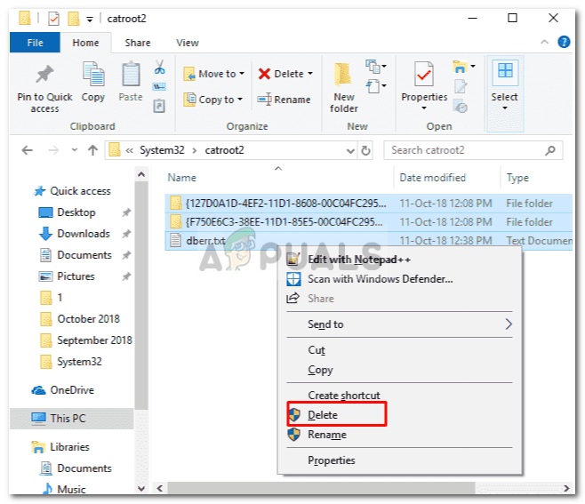The image size is (585, 504).
Task: Open the Send to submenu
Action: click(399, 324)
